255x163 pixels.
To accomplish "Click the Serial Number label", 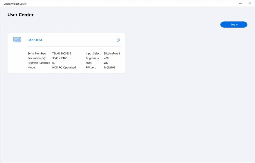I will click(x=37, y=54).
